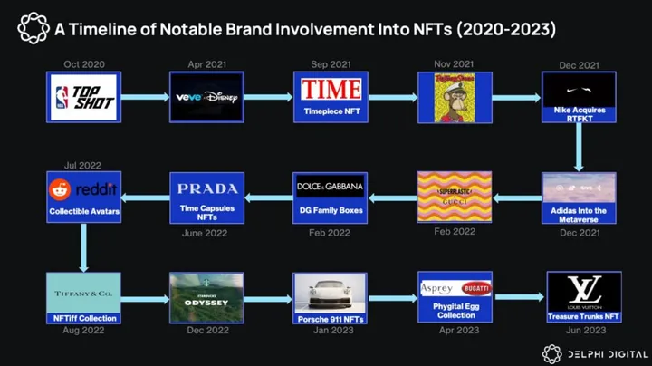Select the Superplastic Gucci artwork
Viewport: 652px width, 366px height.
tap(455, 197)
